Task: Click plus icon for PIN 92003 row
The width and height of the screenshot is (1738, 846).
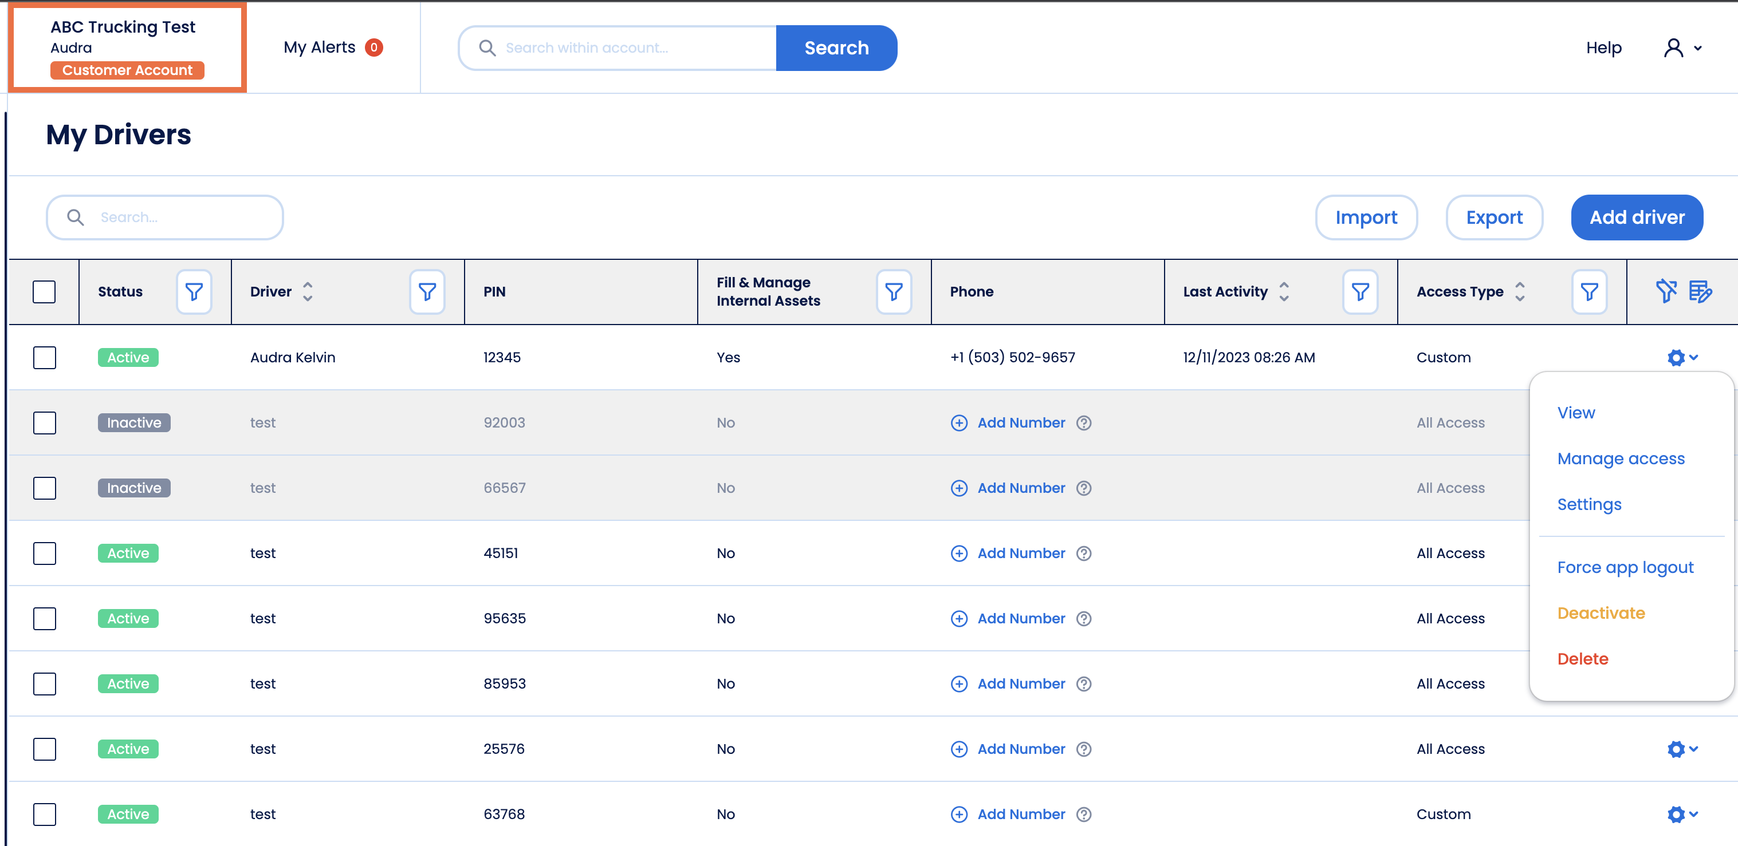Action: (x=959, y=422)
